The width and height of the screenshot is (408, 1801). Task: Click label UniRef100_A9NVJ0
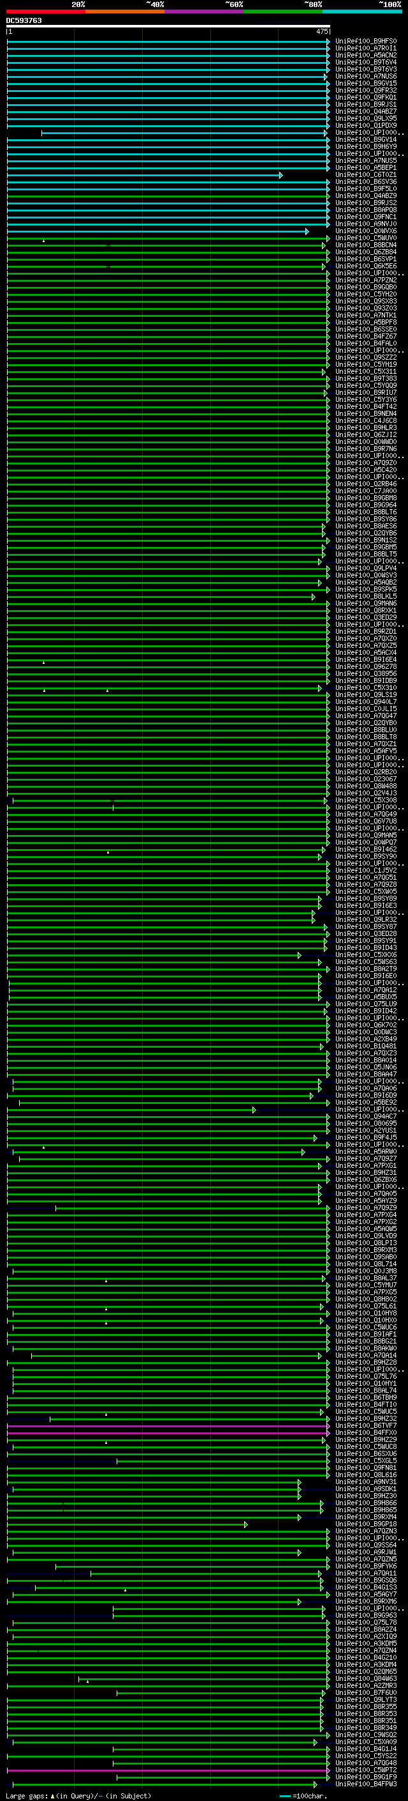[365, 224]
